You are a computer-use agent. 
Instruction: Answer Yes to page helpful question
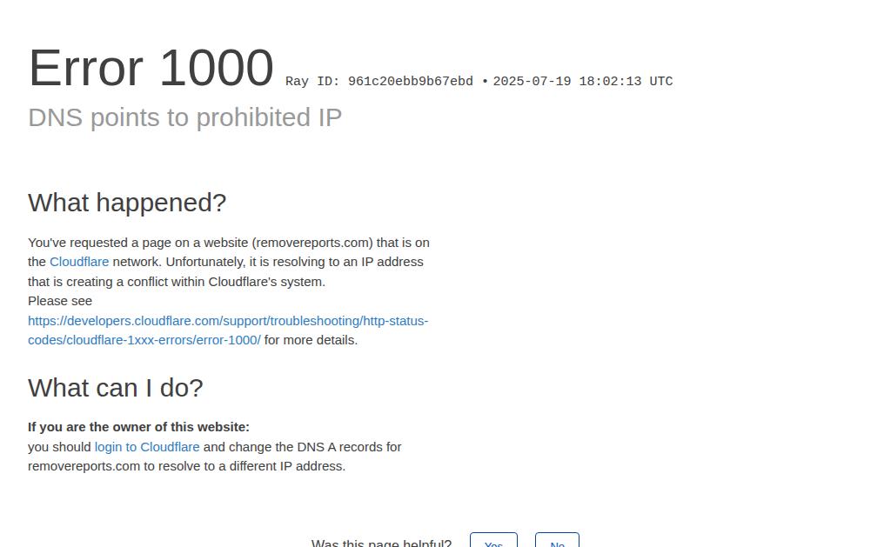[493, 540]
